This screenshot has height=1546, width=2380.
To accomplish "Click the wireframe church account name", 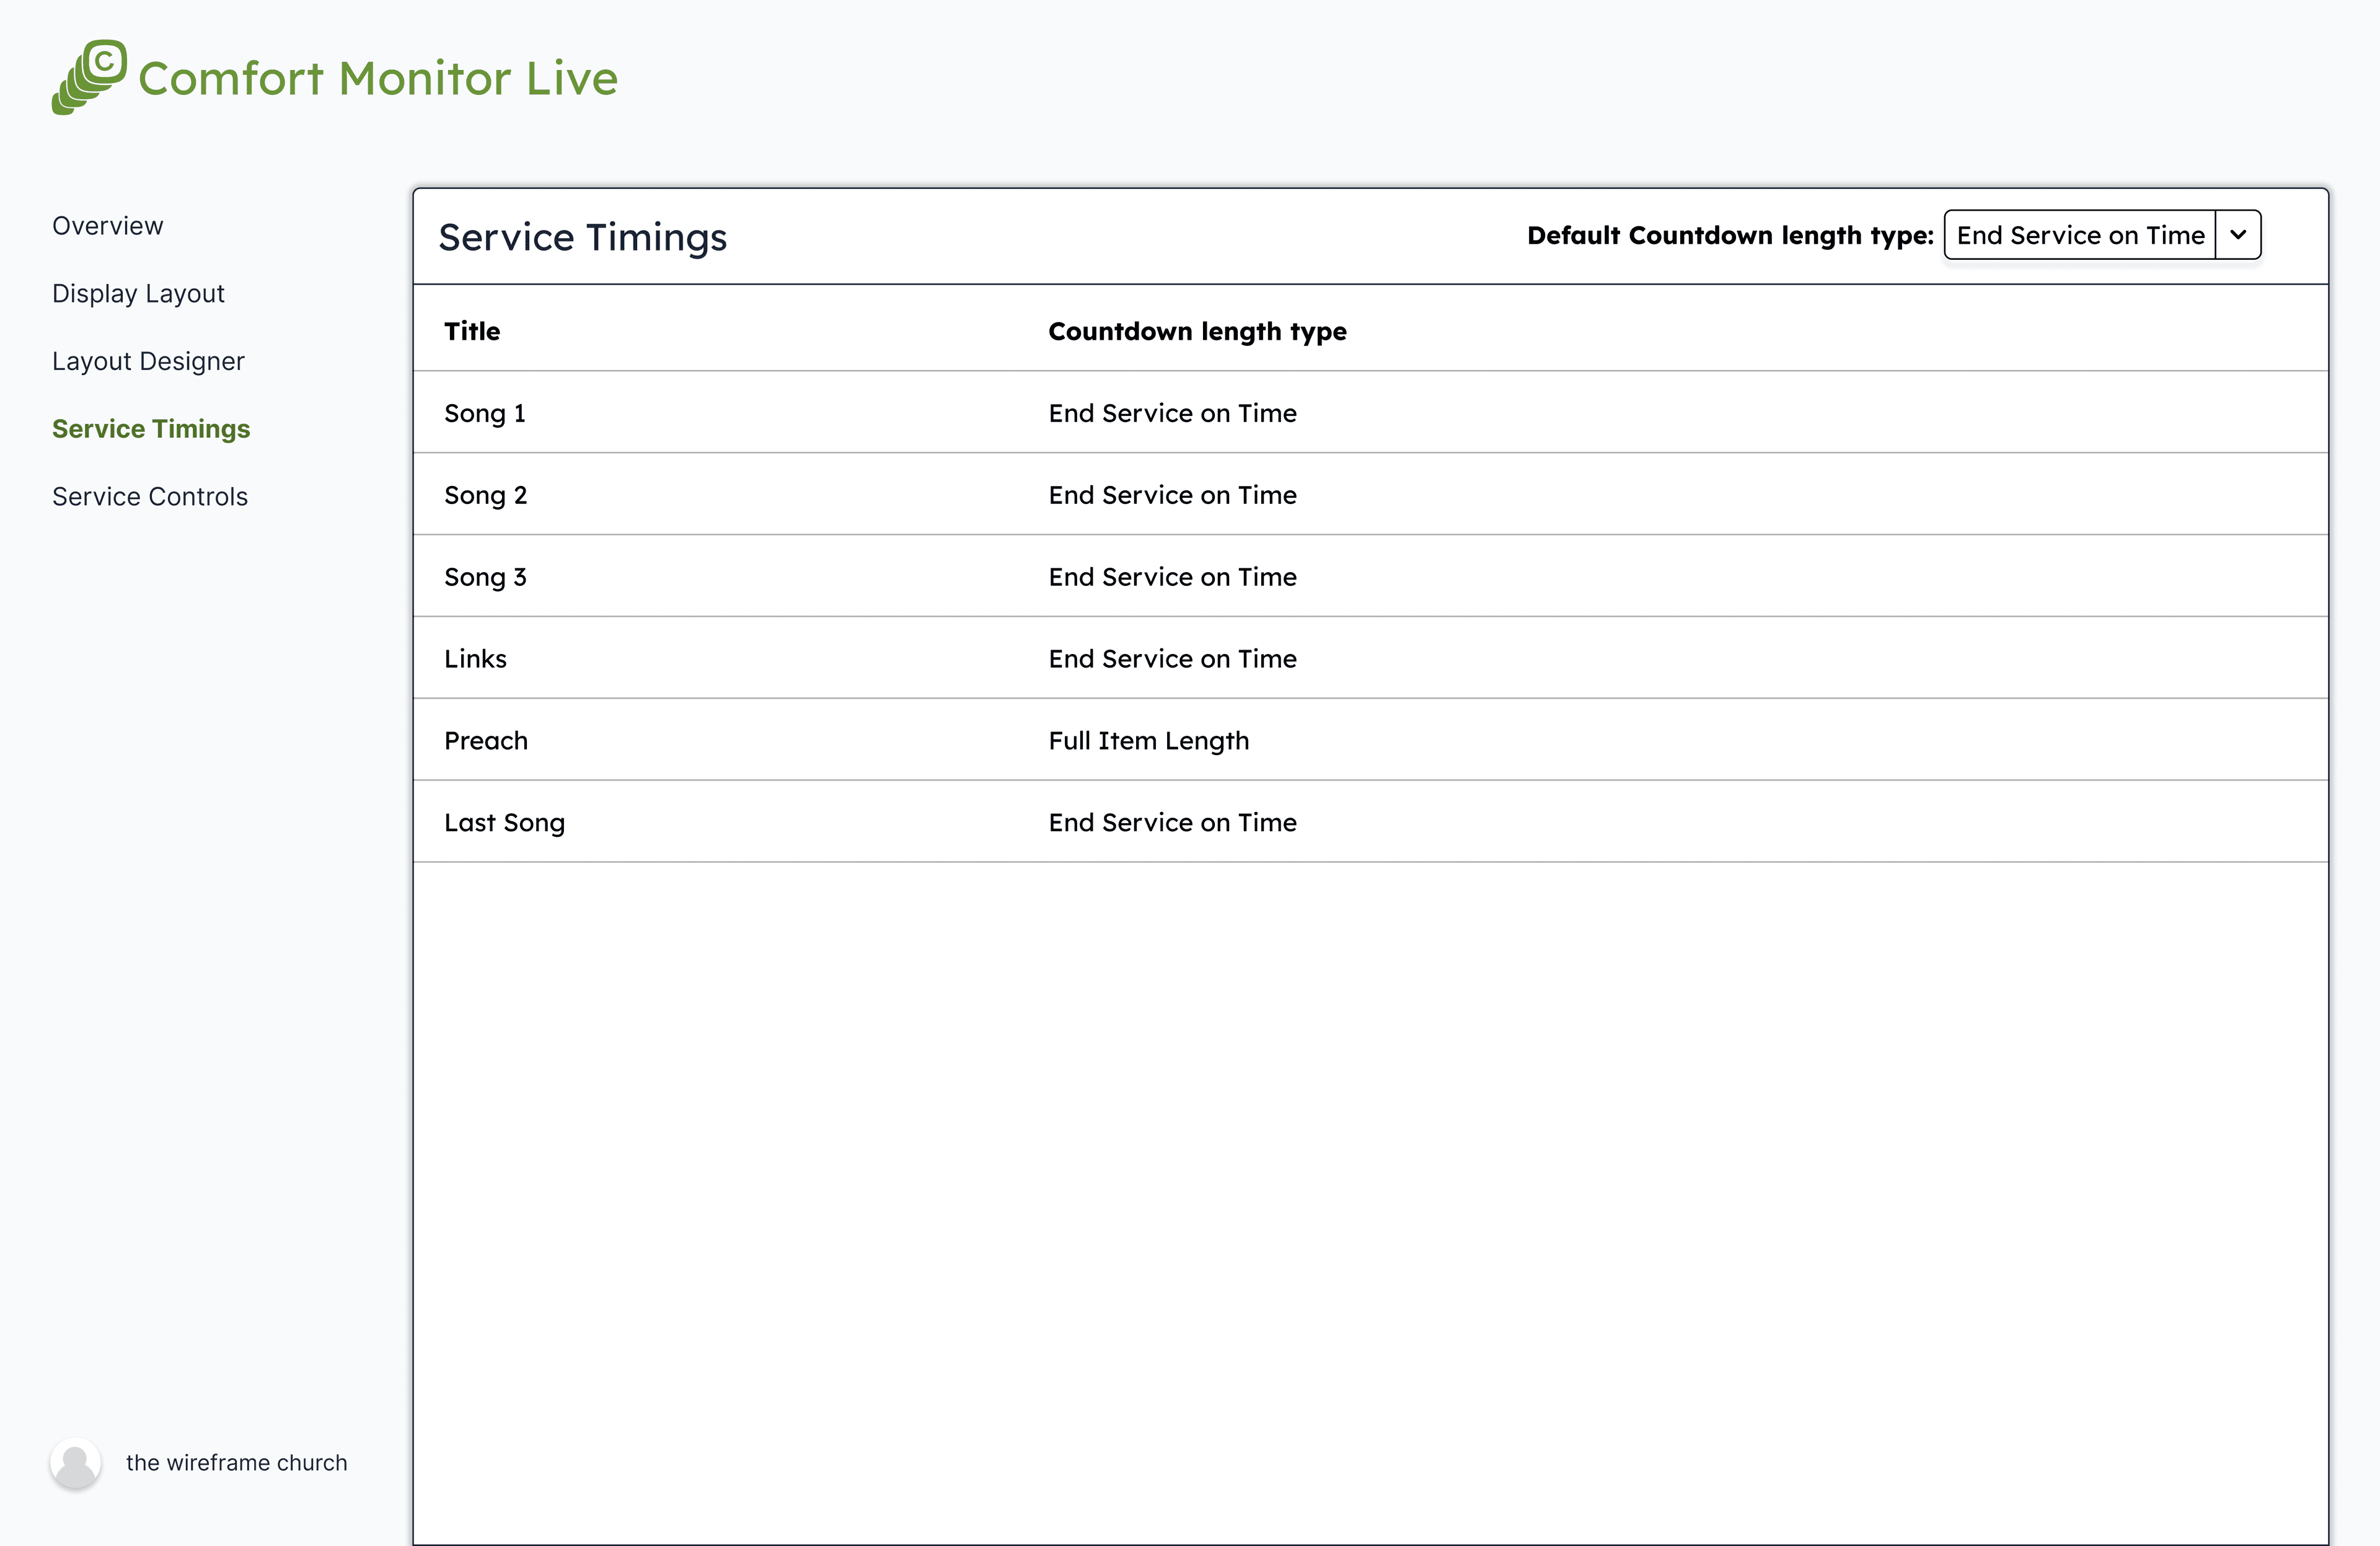I will pos(237,1463).
